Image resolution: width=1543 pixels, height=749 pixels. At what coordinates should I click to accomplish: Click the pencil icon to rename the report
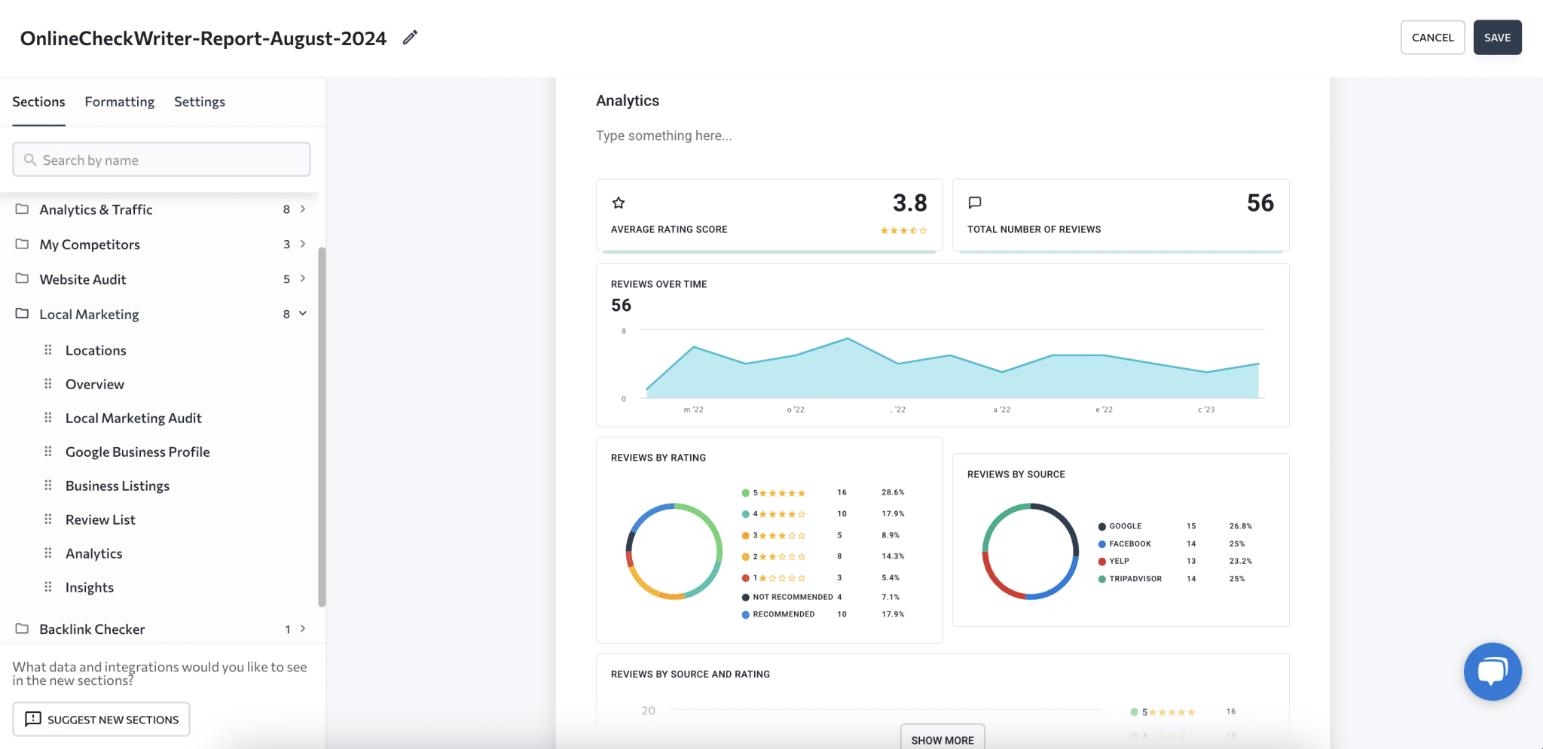tap(409, 37)
